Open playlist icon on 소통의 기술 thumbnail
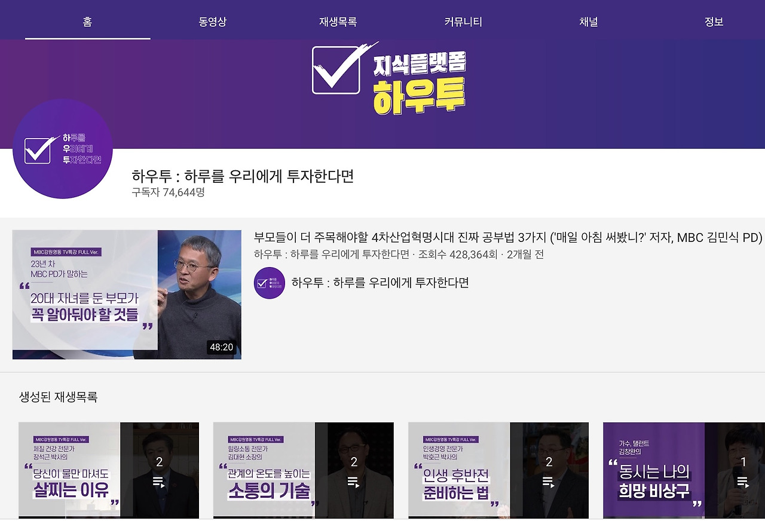The height and width of the screenshot is (521, 765). (353, 482)
